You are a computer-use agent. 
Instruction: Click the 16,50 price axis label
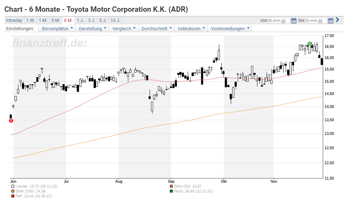pos(329,46)
